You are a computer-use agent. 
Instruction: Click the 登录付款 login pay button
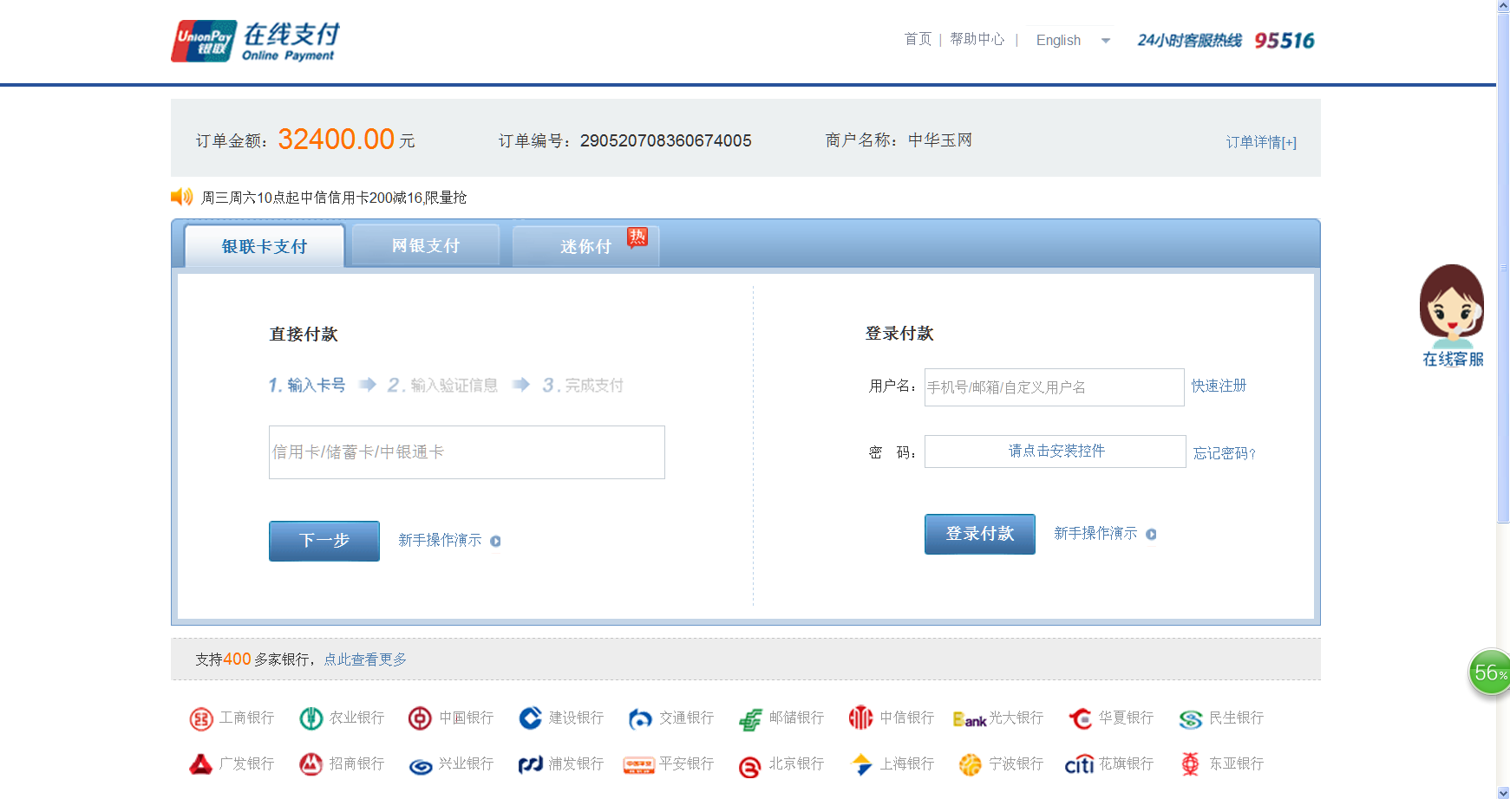(x=980, y=534)
